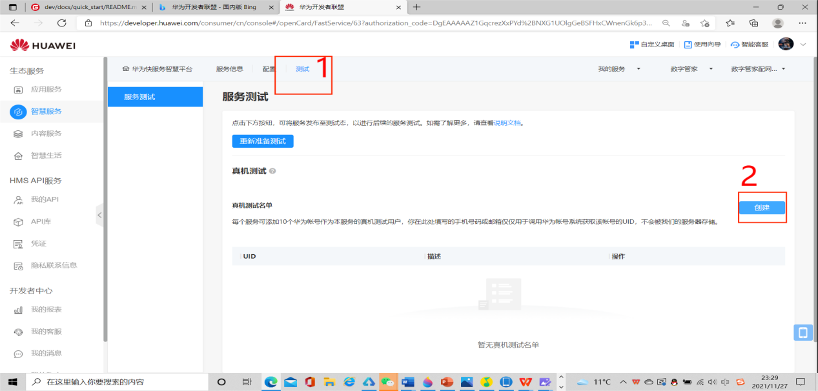Open Word from the taskbar

click(407, 382)
